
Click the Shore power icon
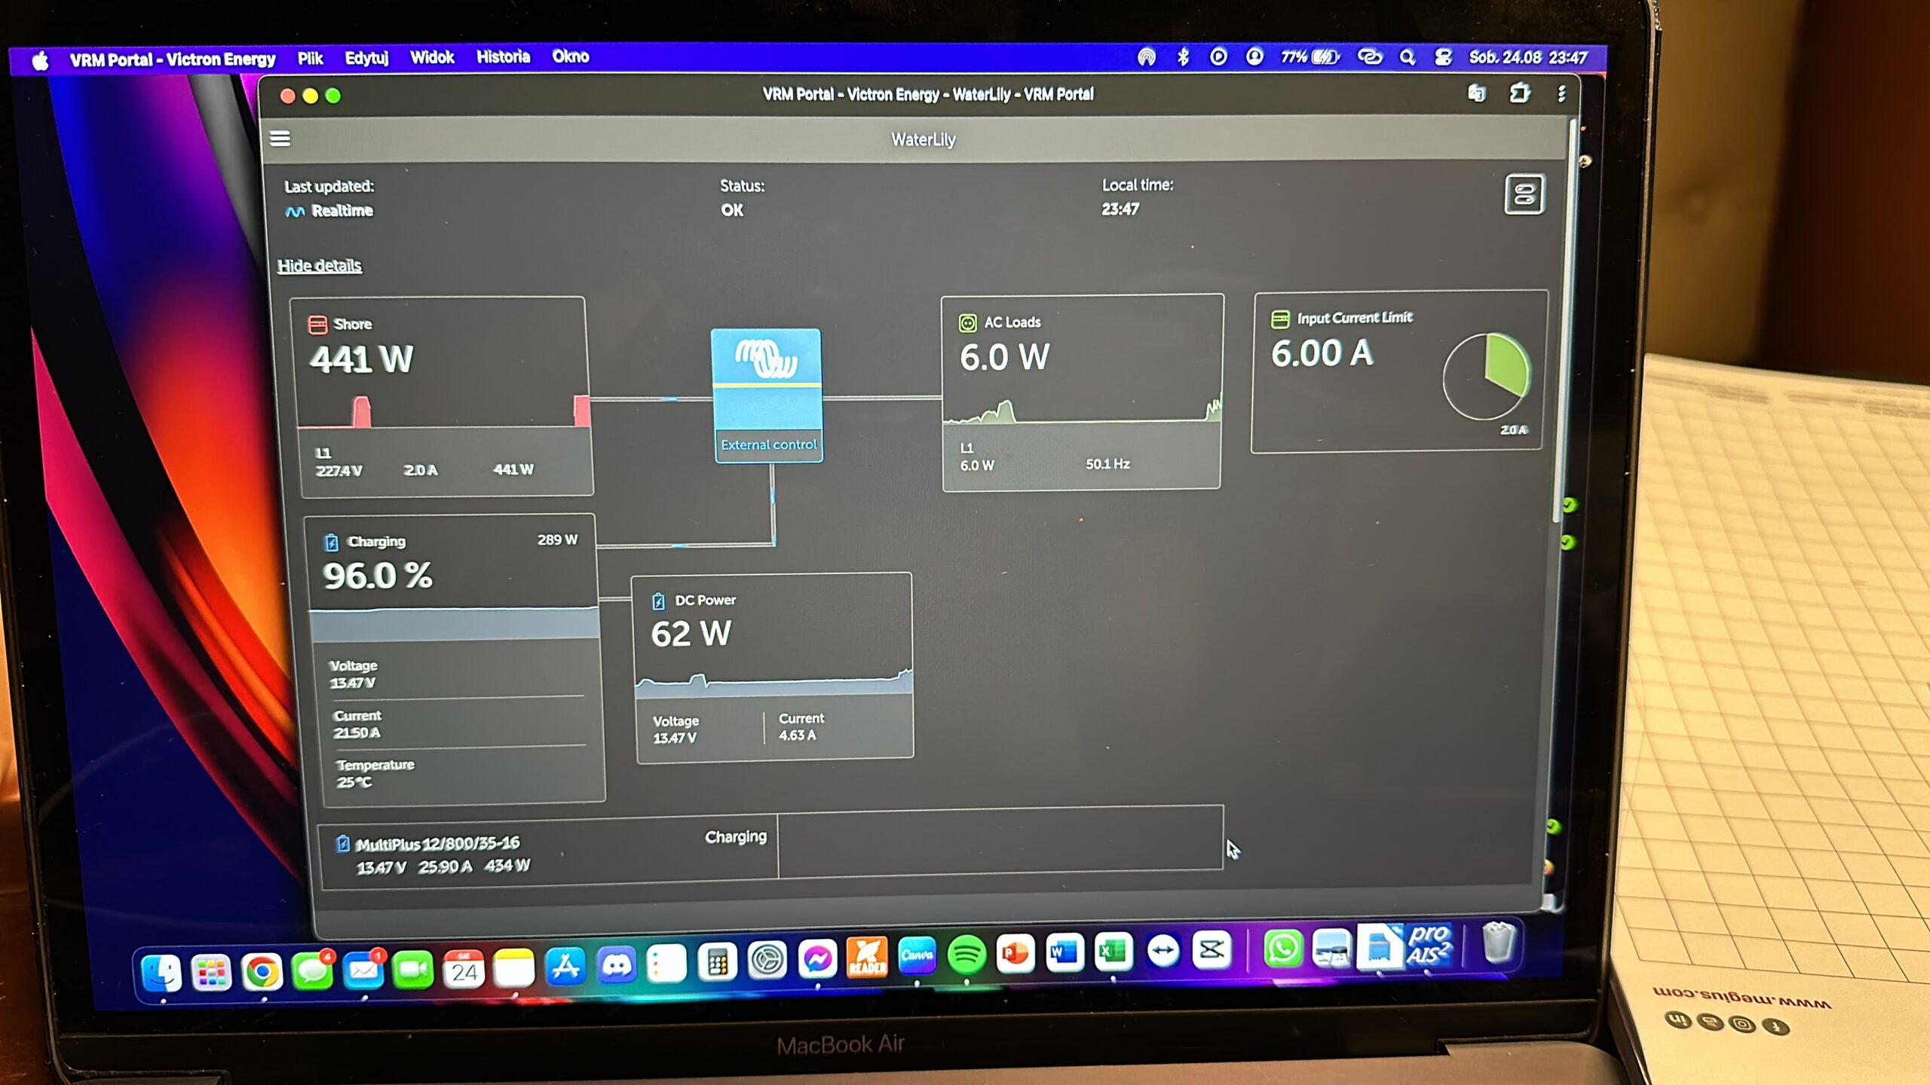(x=317, y=325)
